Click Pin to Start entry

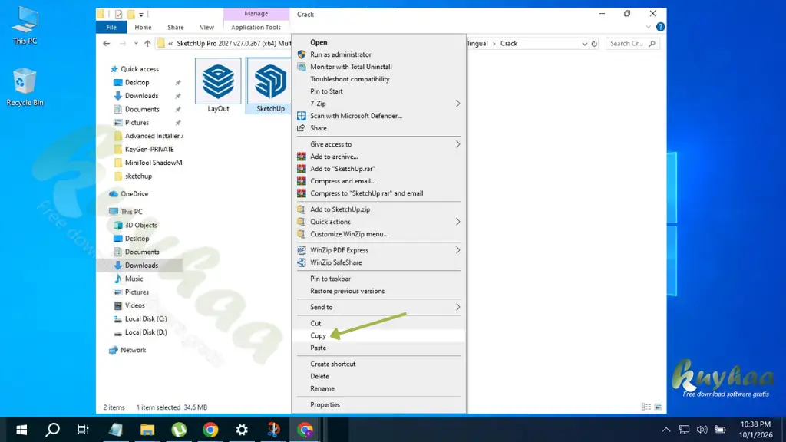pos(326,91)
